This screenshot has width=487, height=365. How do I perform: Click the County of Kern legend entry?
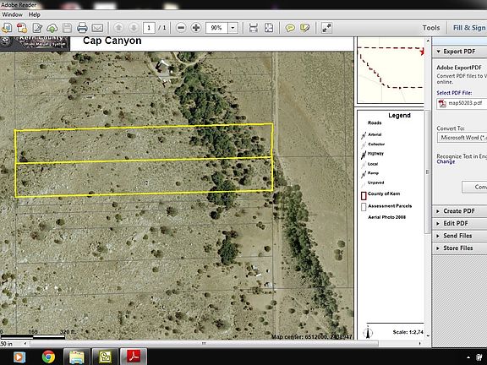pyautogui.click(x=380, y=195)
